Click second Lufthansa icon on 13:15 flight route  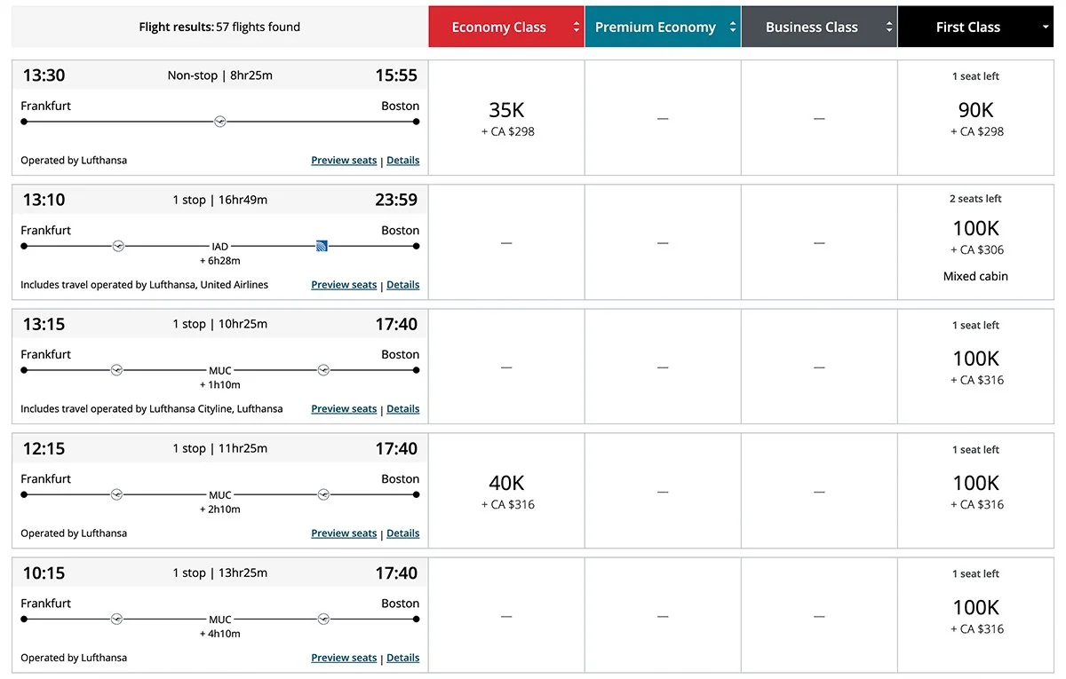point(323,370)
